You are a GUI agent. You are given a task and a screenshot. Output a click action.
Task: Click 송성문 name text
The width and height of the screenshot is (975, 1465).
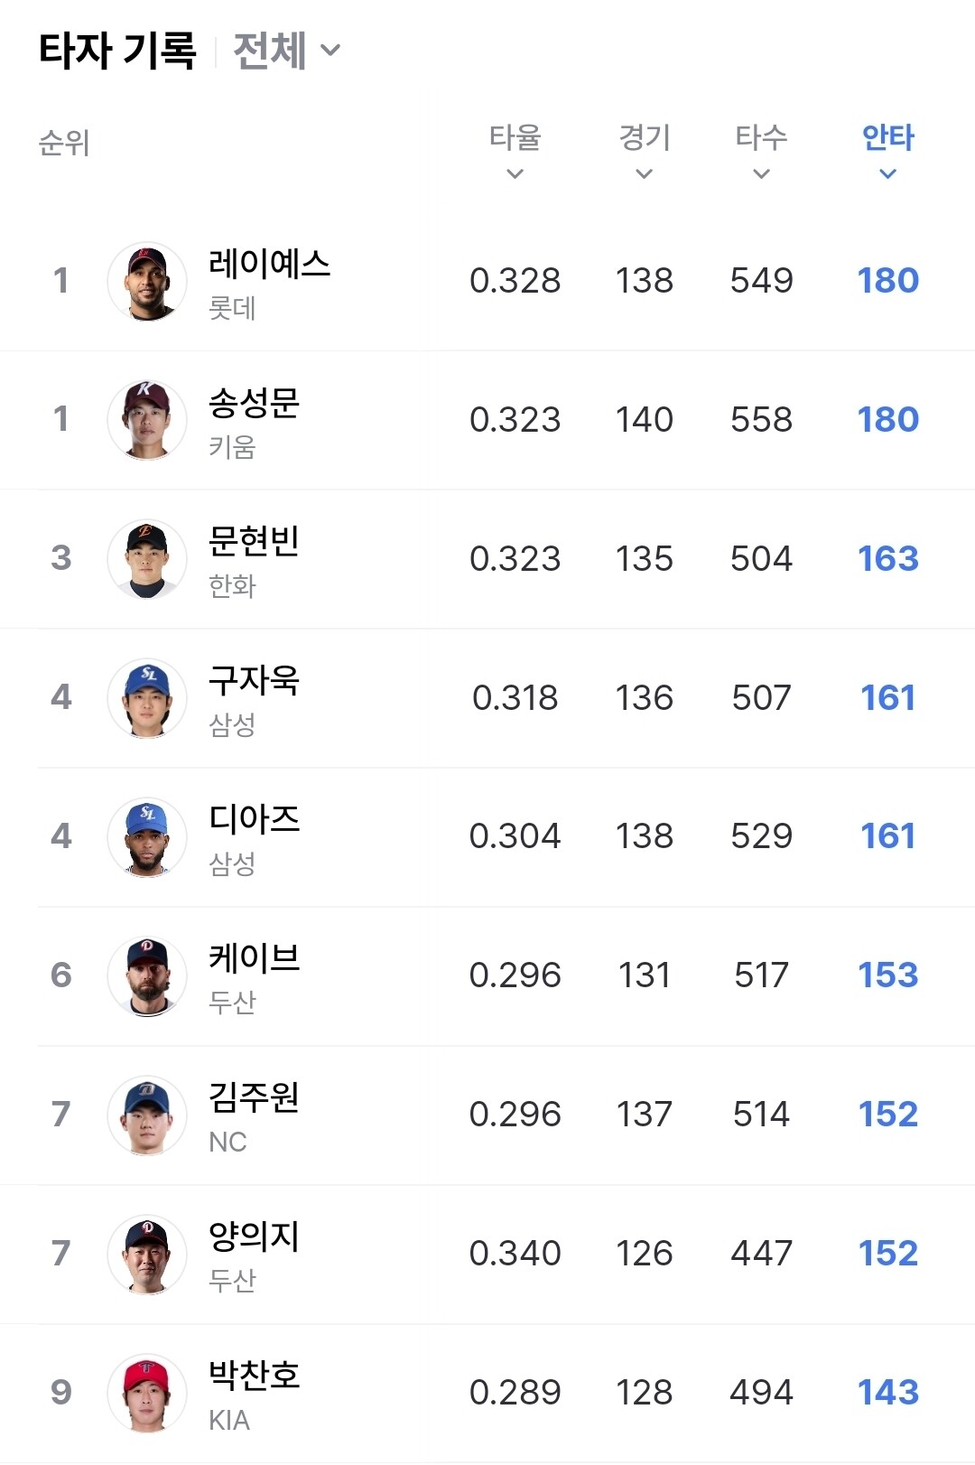point(254,403)
